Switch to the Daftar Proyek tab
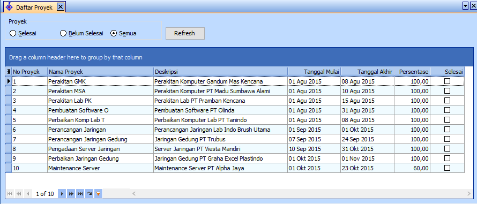Viewport: 477px width, 204px height. tap(34, 7)
